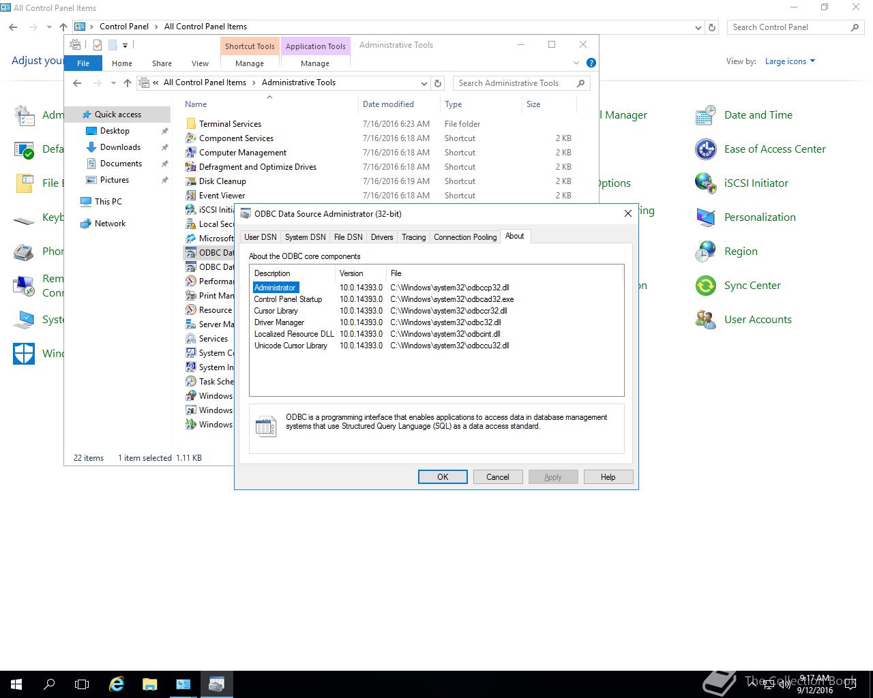This screenshot has height=698, width=873.
Task: Select Cursor Library row in components list
Action: [x=436, y=311]
